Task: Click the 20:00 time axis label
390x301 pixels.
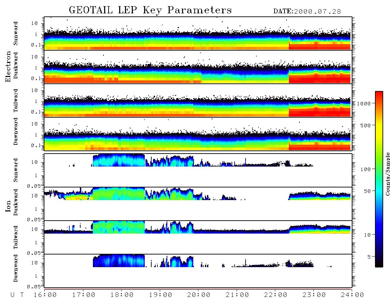Action: 199,295
